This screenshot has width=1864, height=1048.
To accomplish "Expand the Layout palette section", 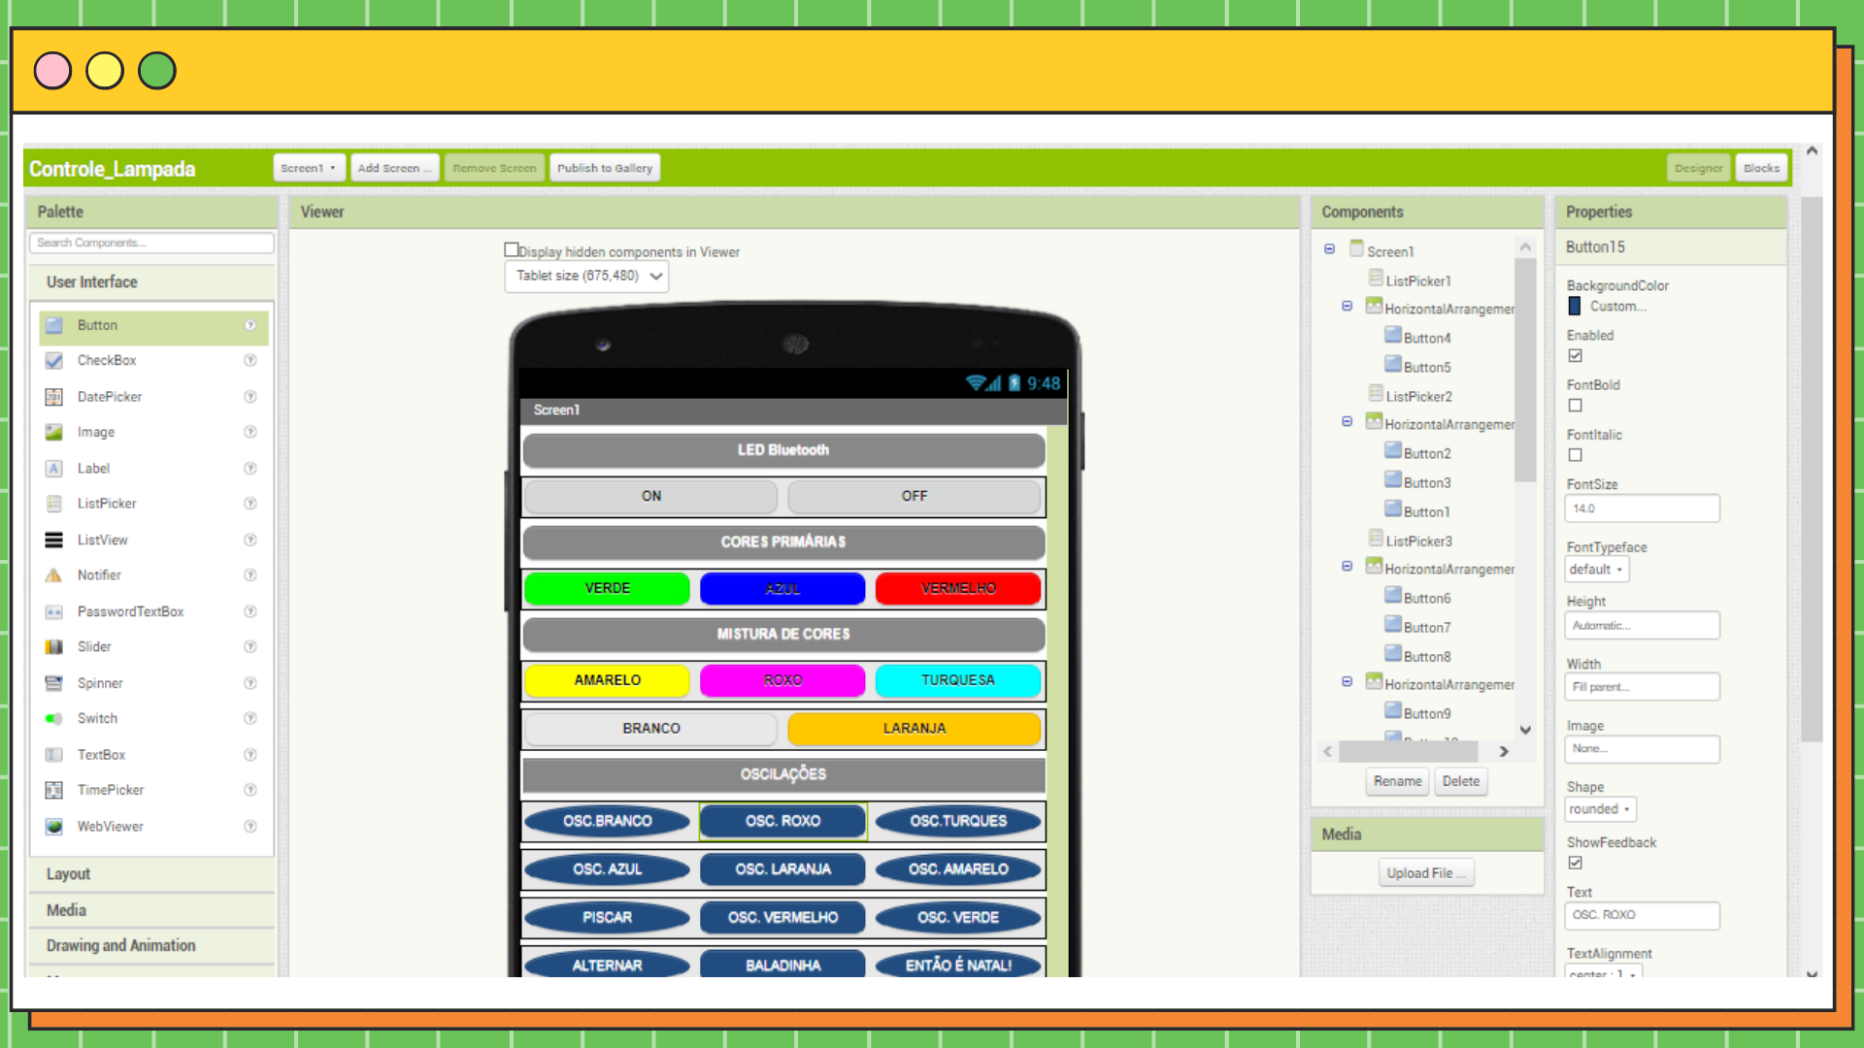I will pyautogui.click(x=68, y=874).
